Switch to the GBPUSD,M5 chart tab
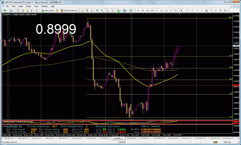Image resolution: width=241 pixels, height=145 pixels. [37, 138]
